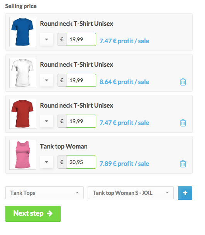Expand the Tank Tops category selector

pos(44,193)
